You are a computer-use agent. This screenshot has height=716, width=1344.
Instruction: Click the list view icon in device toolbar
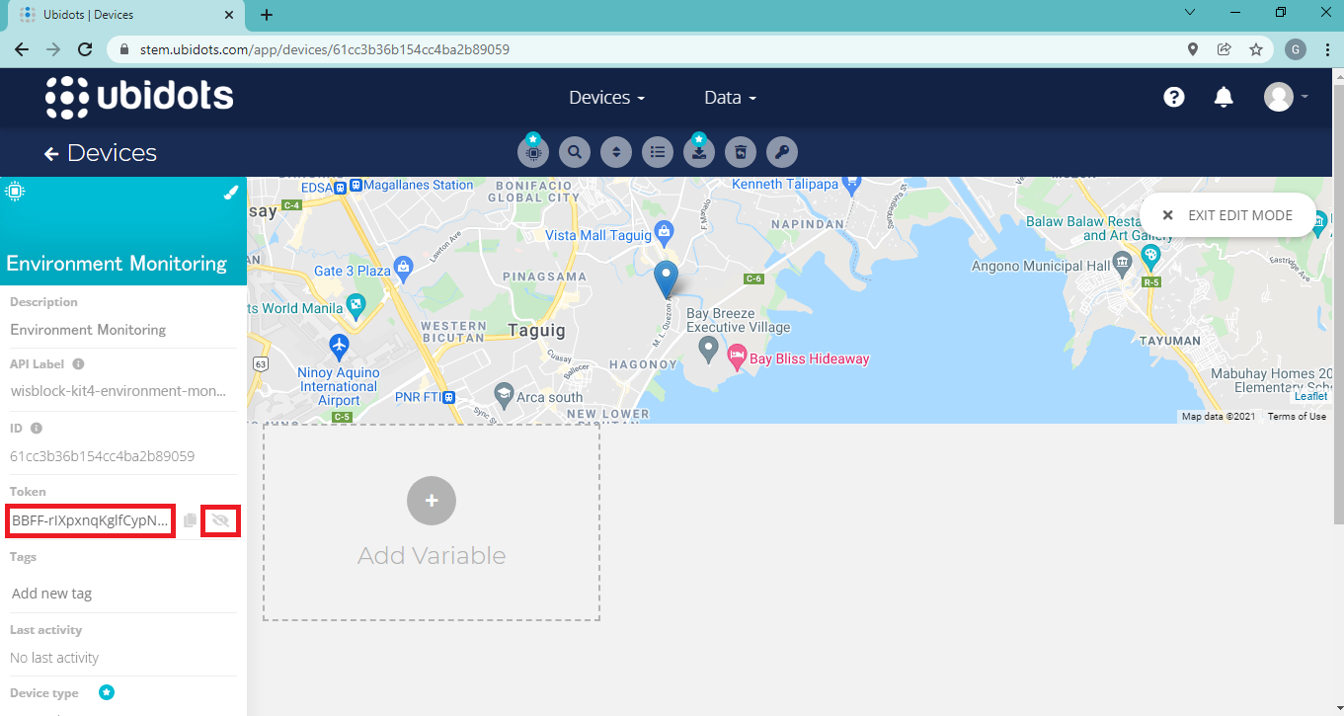[x=658, y=152]
